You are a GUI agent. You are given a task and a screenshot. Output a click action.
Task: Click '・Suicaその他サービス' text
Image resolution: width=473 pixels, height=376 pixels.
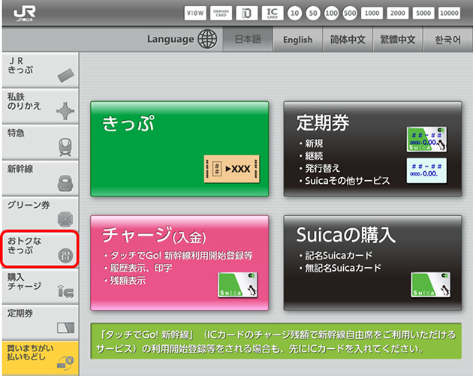click(344, 181)
